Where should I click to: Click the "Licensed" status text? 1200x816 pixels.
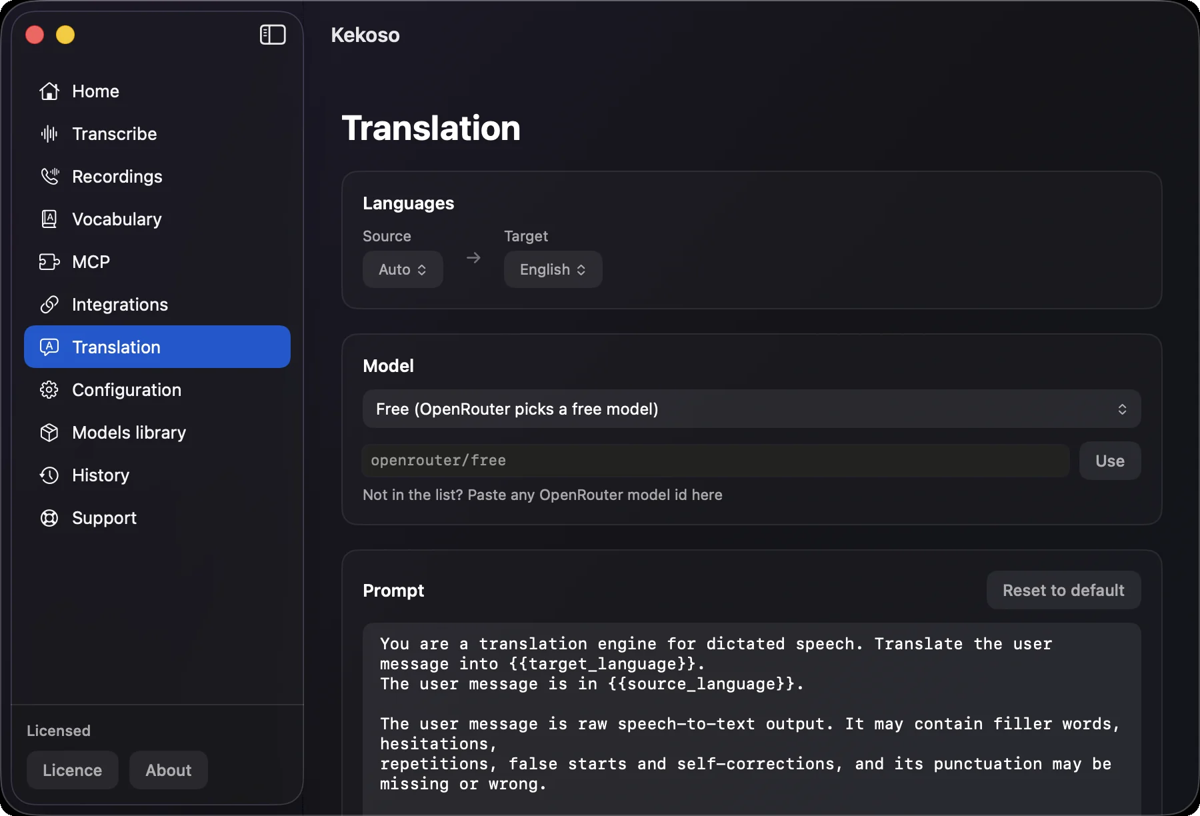59,731
